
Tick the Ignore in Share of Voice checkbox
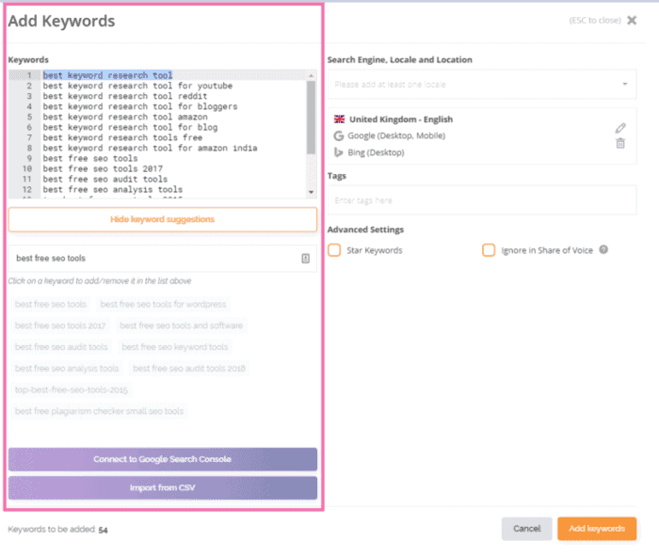[x=489, y=250]
